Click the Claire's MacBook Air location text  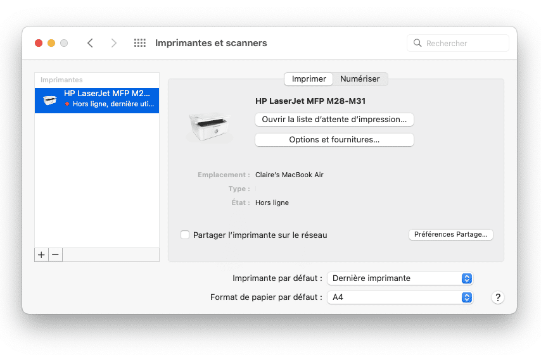289,175
